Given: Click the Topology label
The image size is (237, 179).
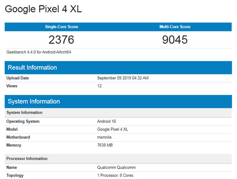Looking at the screenshot, I should coord(15,175).
